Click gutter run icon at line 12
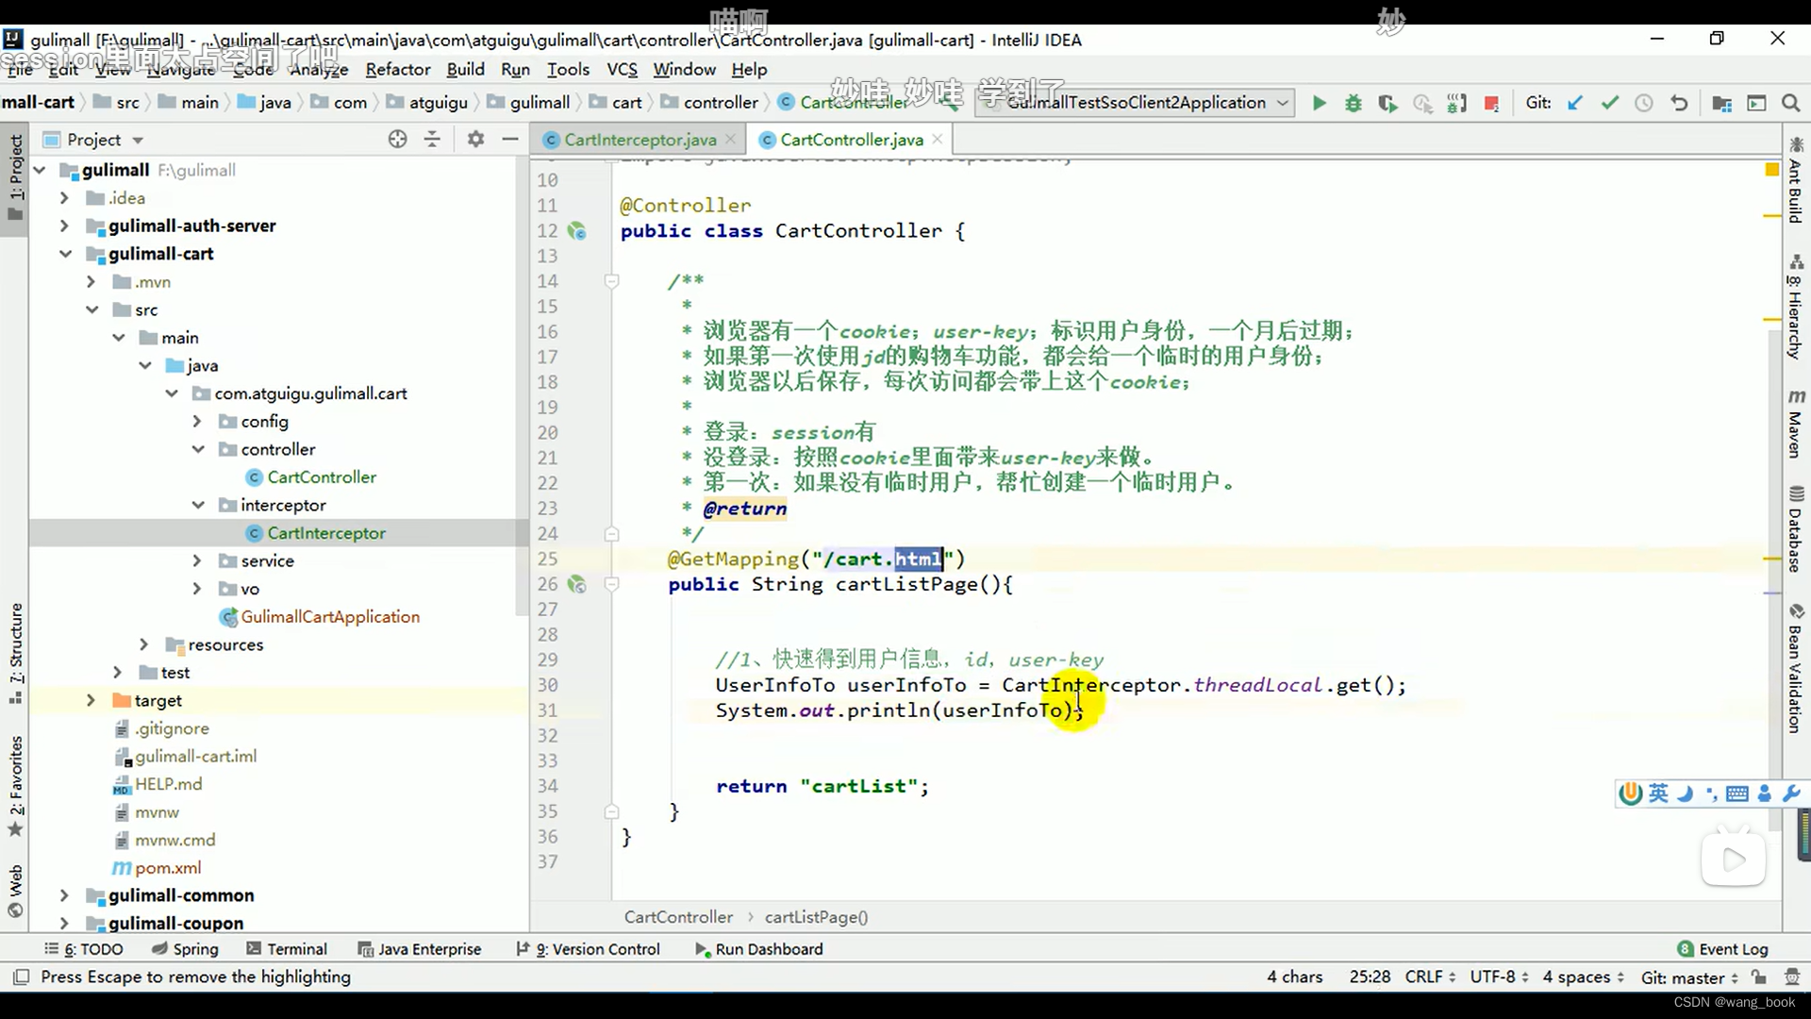Image resolution: width=1811 pixels, height=1019 pixels. tap(577, 231)
